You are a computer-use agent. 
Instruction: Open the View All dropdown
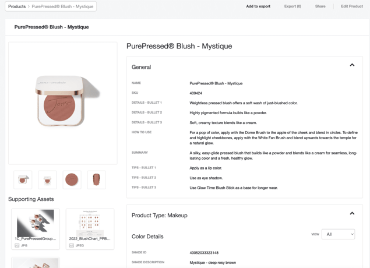[x=338, y=234]
